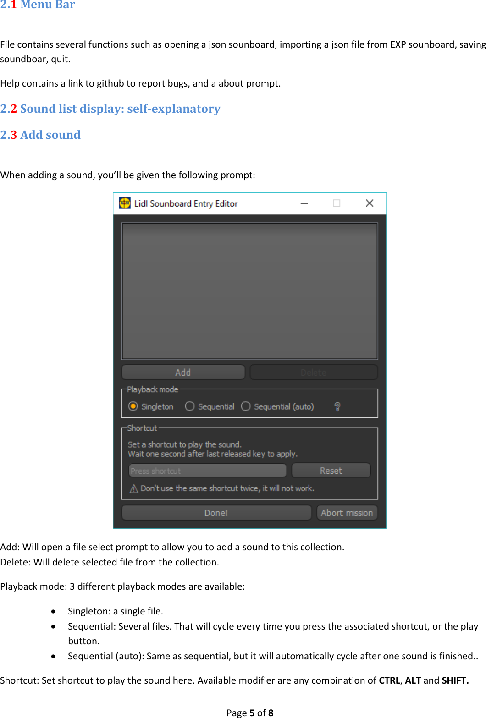This screenshot has height=718, width=486.
Task: Click the playback mode help question mark
Action: click(x=337, y=406)
